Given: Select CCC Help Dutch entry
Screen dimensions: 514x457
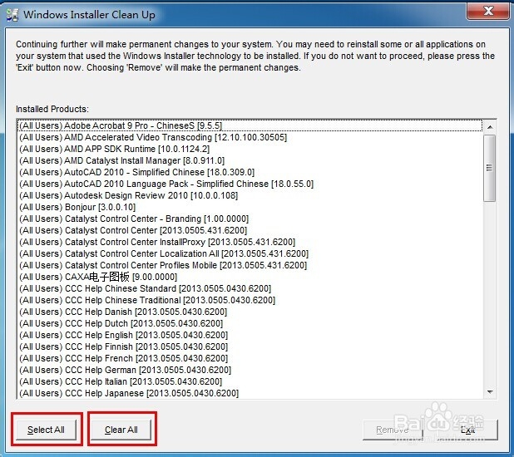Looking at the screenshot, I should click(250, 323).
